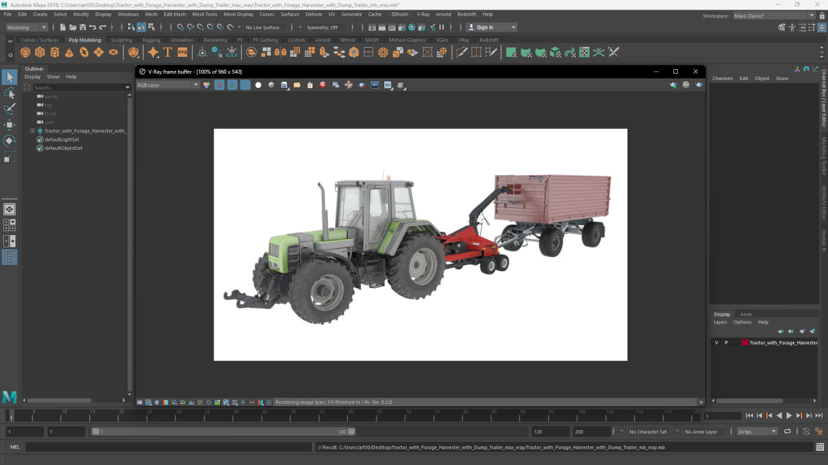Select the arrow Select Tool
Screen dimensions: 828x465
coord(9,77)
